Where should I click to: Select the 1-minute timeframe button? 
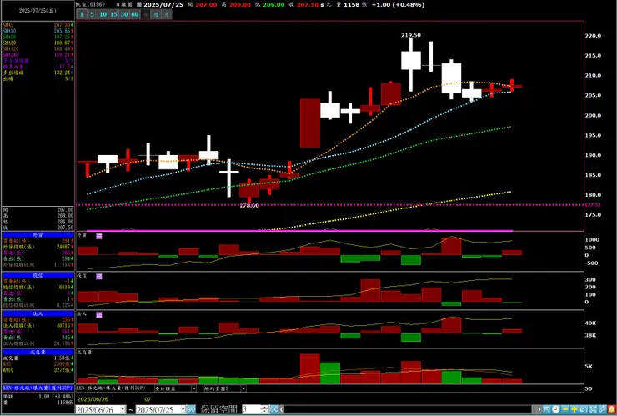tap(82, 14)
